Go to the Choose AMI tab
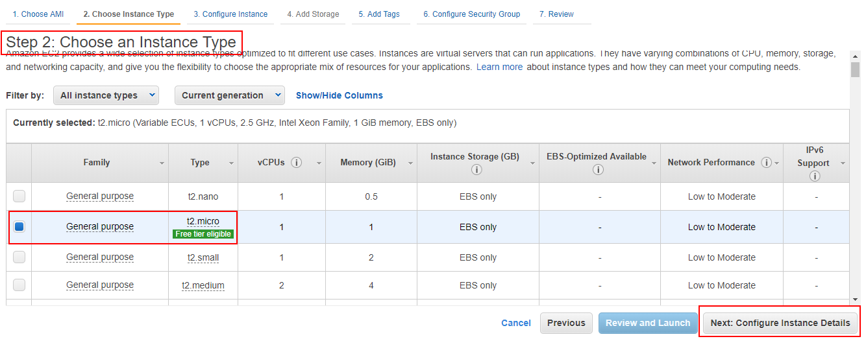Image resolution: width=866 pixels, height=341 pixels. 38,14
